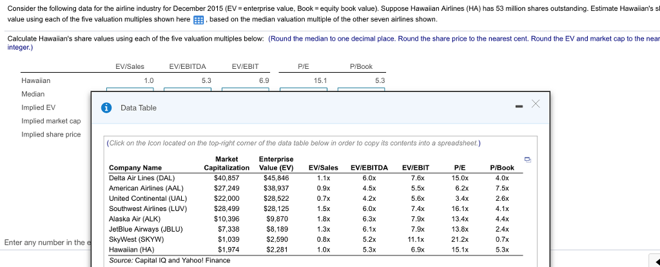Viewport: 660px width, 267px height.
Task: Click Southwest enterprise value $28,125
Action: [276, 208]
